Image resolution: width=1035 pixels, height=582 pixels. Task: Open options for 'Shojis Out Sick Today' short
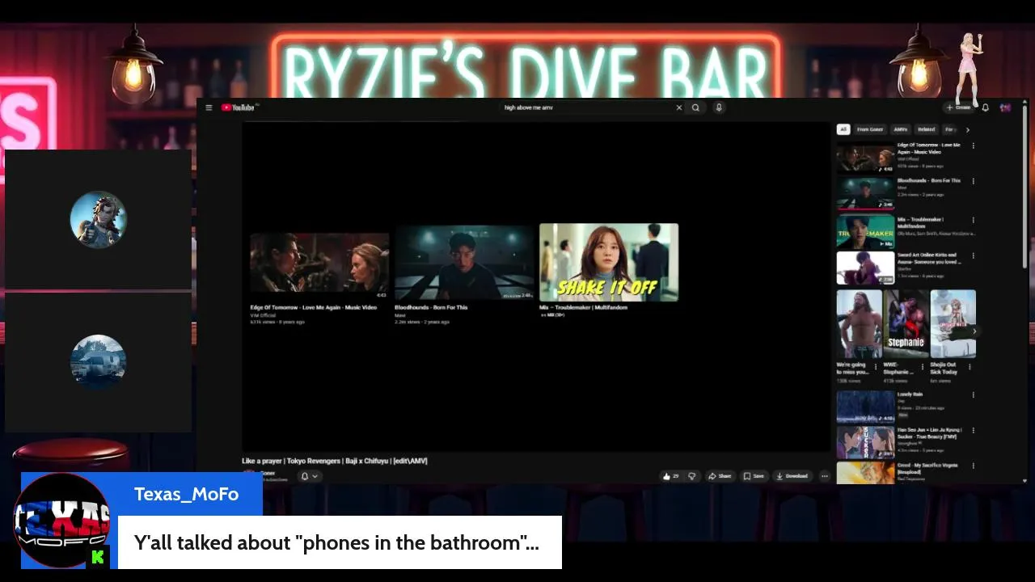coord(970,366)
